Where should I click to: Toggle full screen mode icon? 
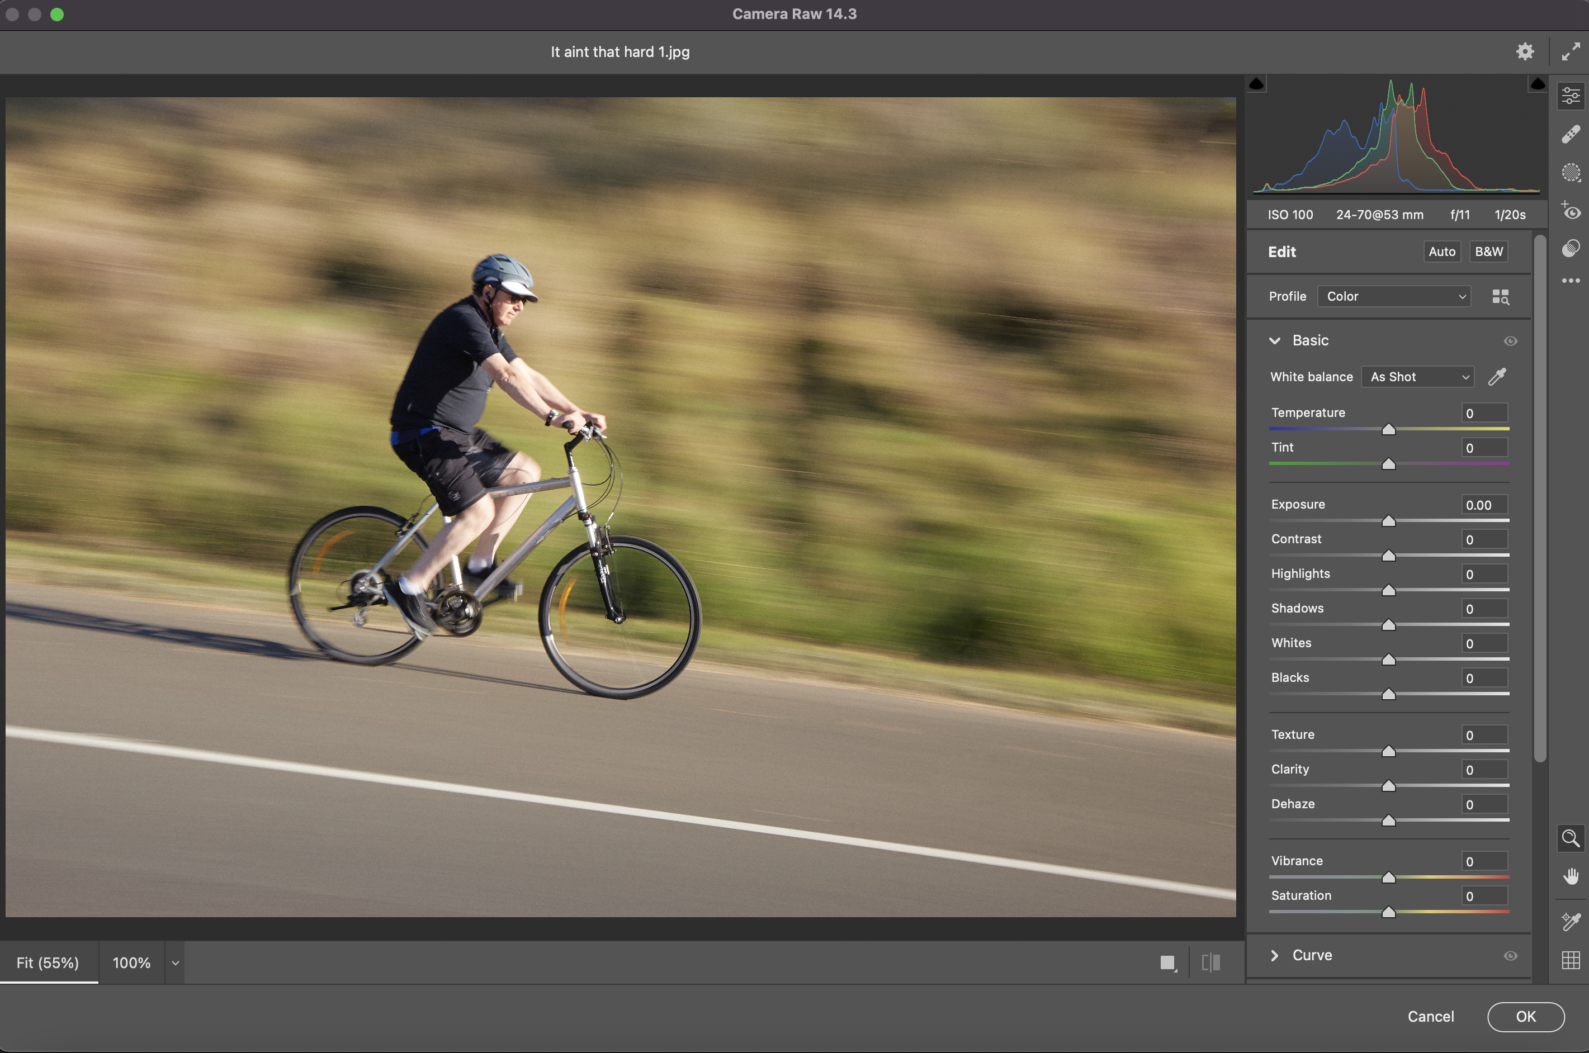tap(1570, 51)
